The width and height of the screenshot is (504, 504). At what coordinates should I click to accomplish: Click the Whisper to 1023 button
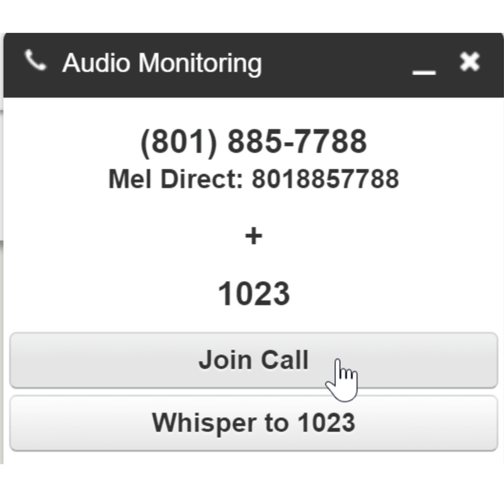tap(253, 423)
